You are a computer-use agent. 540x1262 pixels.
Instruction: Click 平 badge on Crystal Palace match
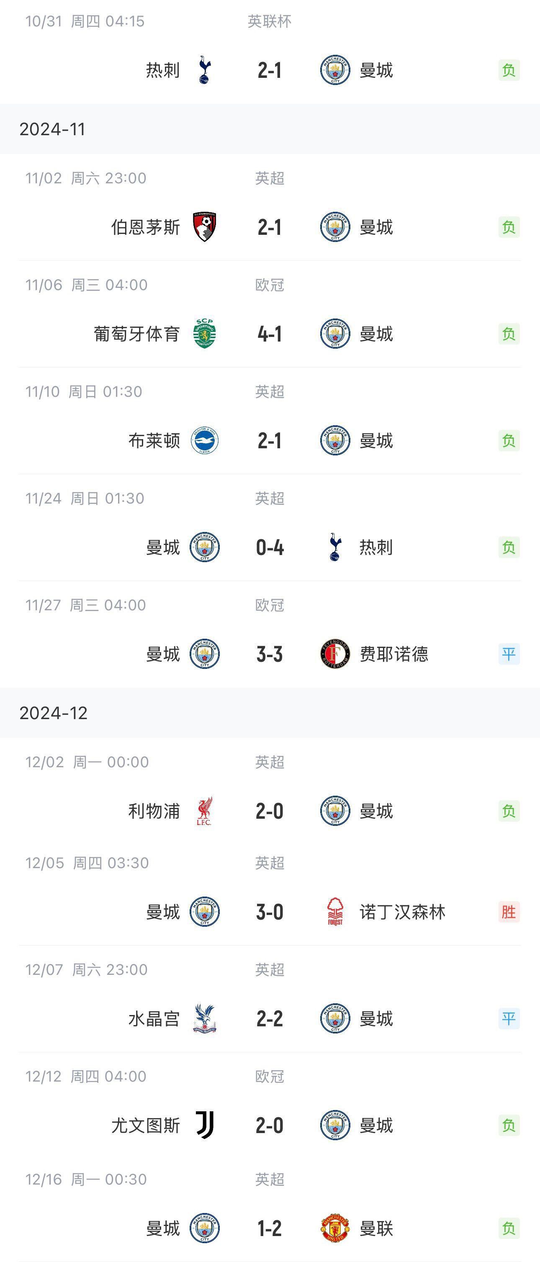pos(509,1018)
